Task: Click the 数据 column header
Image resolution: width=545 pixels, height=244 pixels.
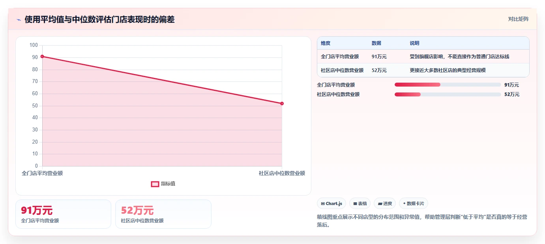Action: point(376,43)
